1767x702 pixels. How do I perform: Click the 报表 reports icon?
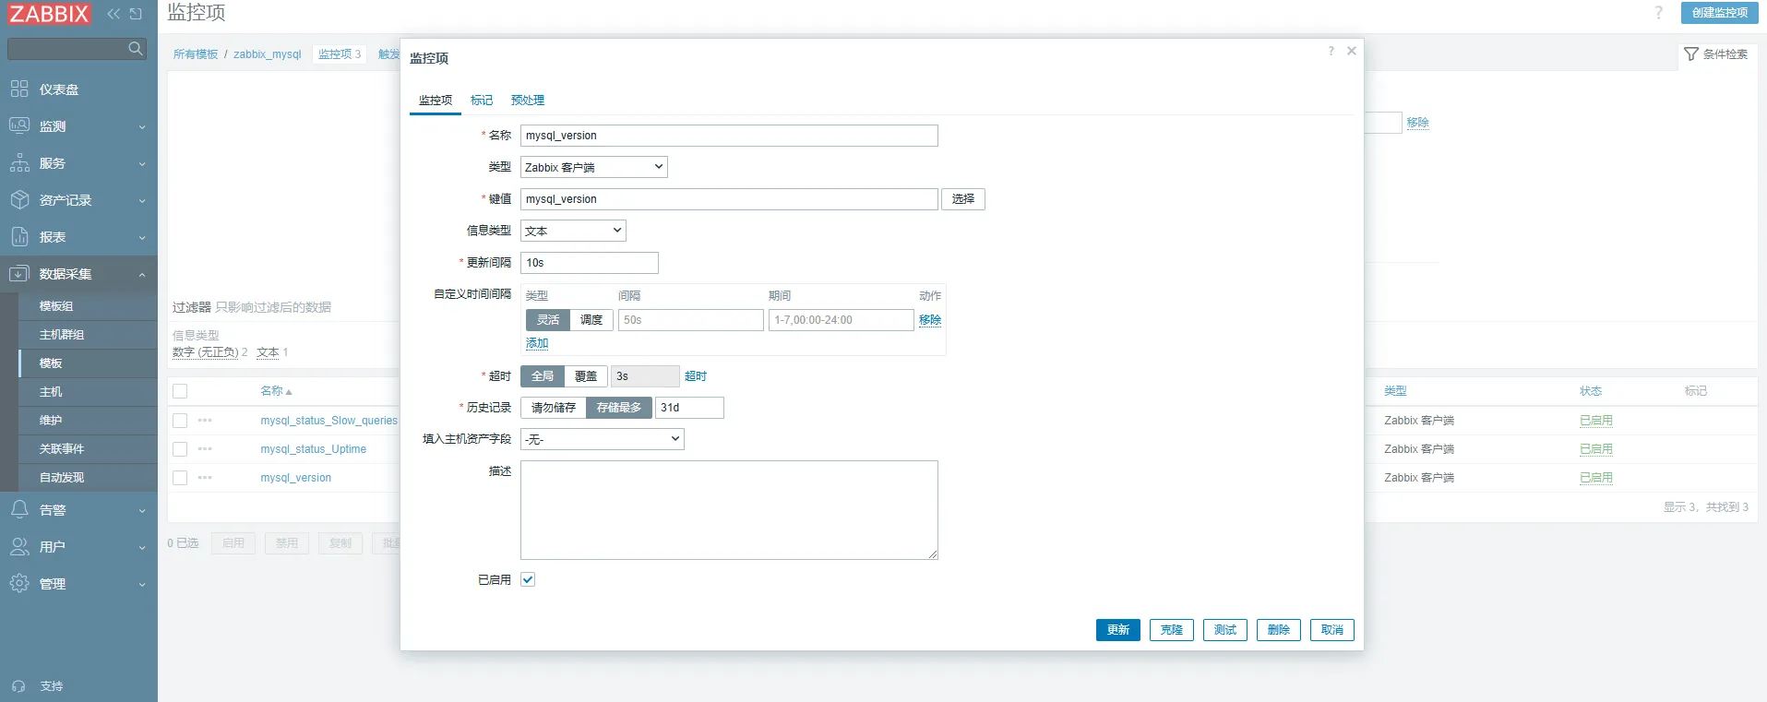point(19,237)
